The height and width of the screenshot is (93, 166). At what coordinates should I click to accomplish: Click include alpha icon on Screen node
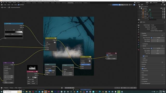coord(90,61)
